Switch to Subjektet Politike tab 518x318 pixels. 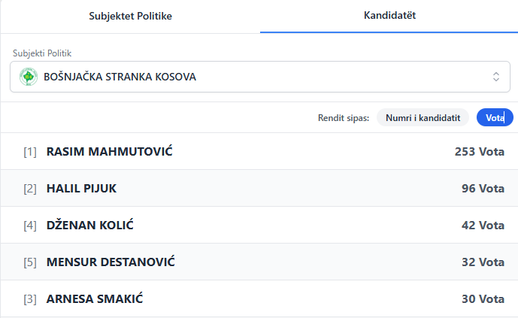click(x=130, y=17)
